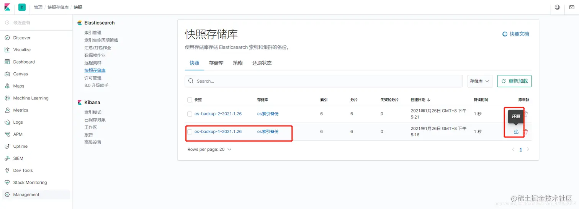Toggle the select-all snapshots checkbox in header

pos(190,100)
